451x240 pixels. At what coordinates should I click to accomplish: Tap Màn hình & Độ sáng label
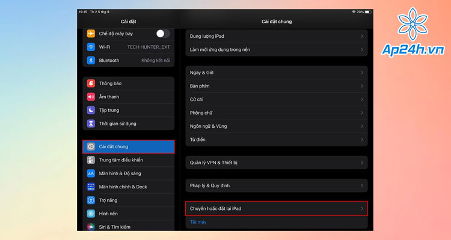click(120, 173)
